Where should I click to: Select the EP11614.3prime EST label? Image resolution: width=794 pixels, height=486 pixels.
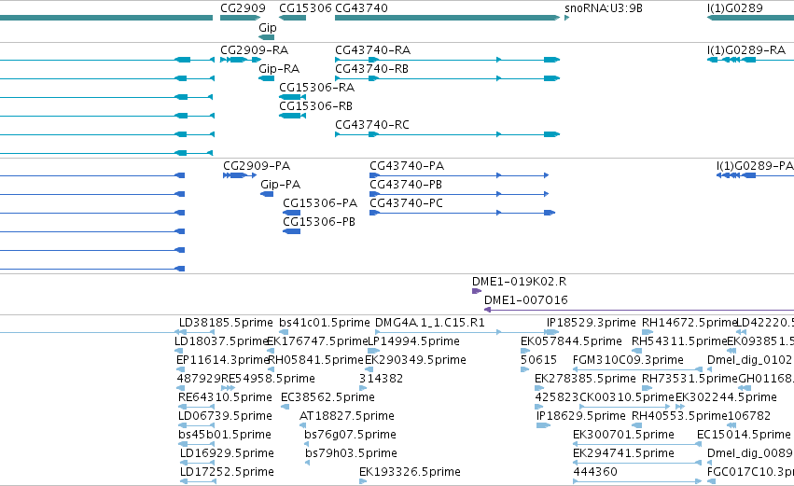click(222, 360)
